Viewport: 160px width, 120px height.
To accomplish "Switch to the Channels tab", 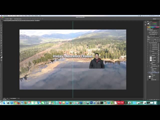I will (x=151, y=36).
